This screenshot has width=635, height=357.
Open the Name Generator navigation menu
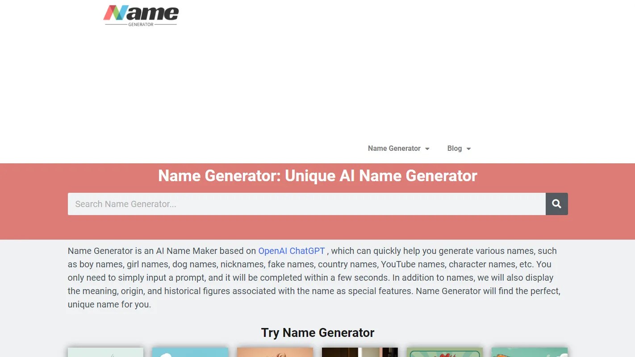click(x=394, y=148)
